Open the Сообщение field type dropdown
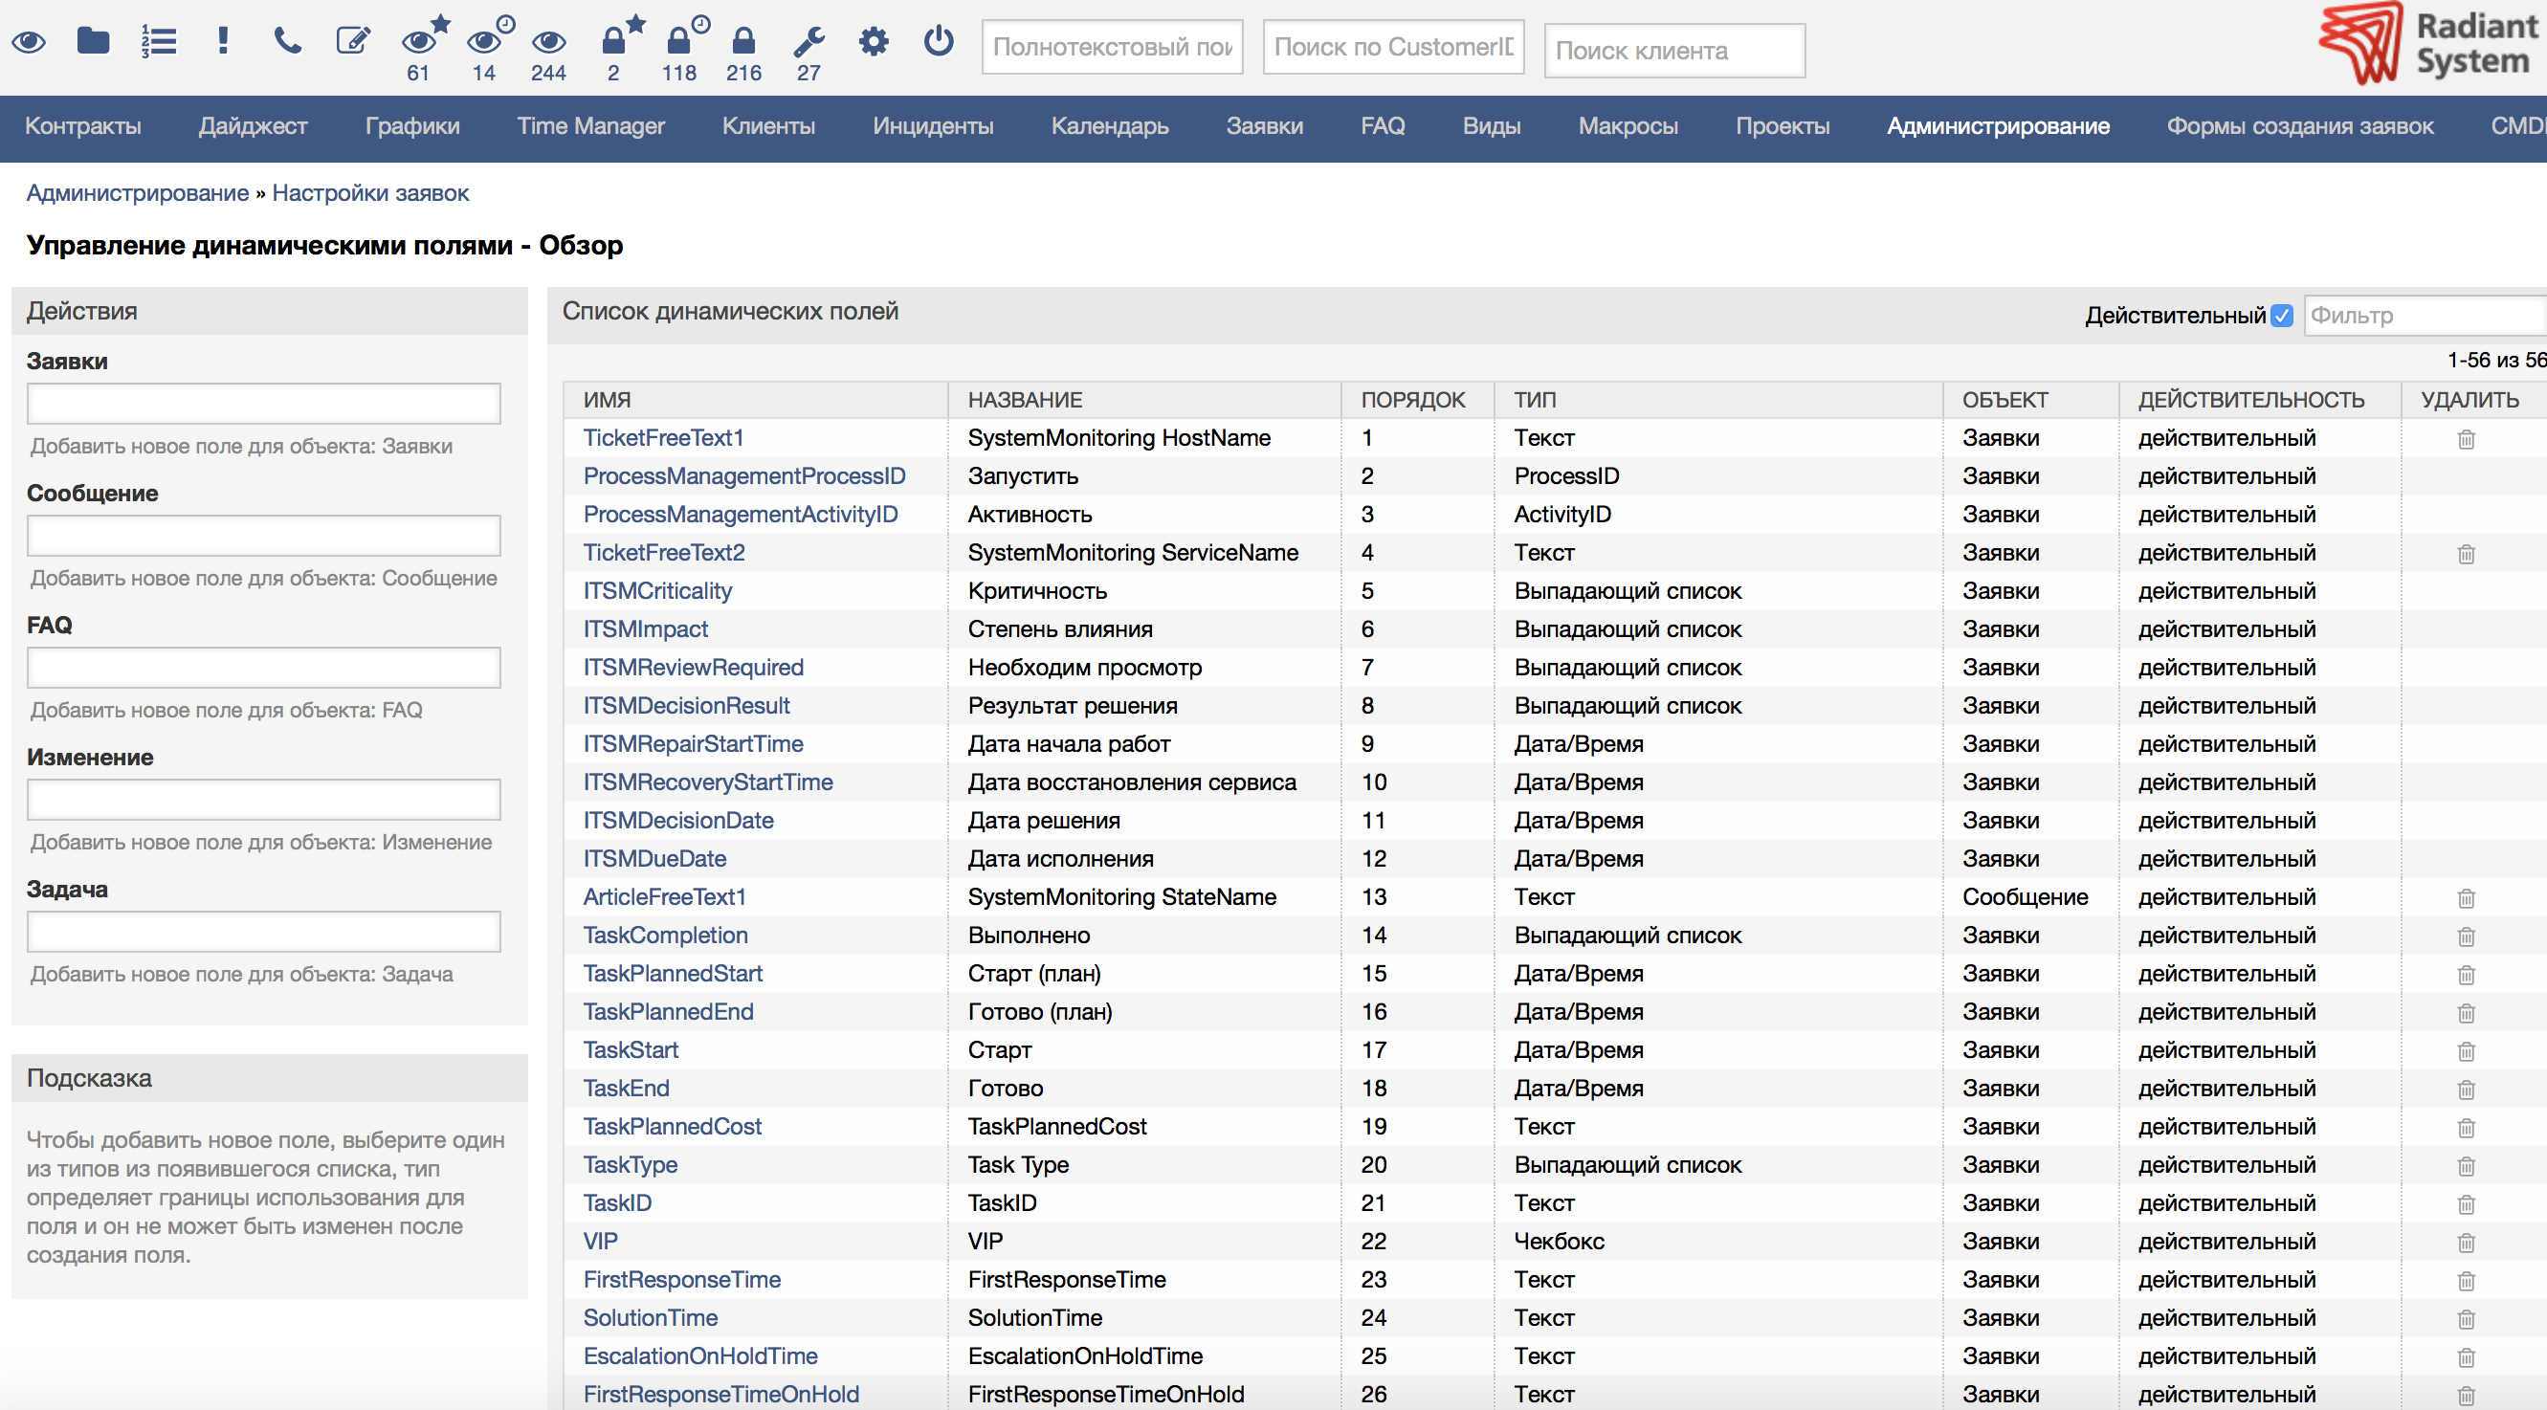This screenshot has height=1410, width=2547. point(264,535)
